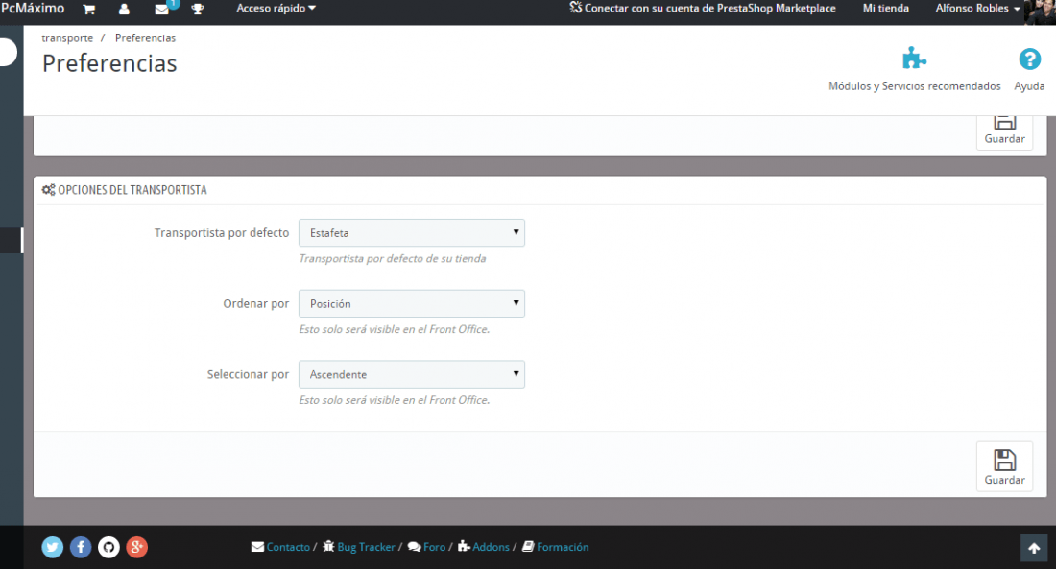Click Conectar con su cuenta de PrestaShop Marketplace
This screenshot has height=569, width=1056.
click(x=703, y=8)
